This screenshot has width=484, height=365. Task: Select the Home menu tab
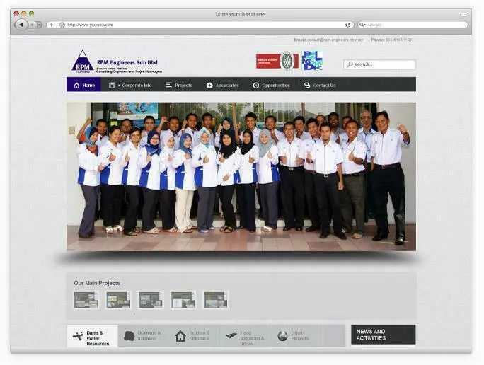(83, 85)
